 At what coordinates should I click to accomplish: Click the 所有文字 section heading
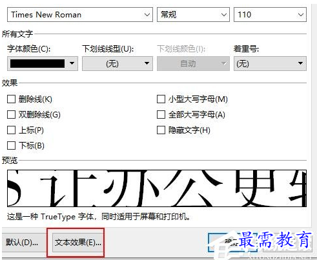pos(17,34)
